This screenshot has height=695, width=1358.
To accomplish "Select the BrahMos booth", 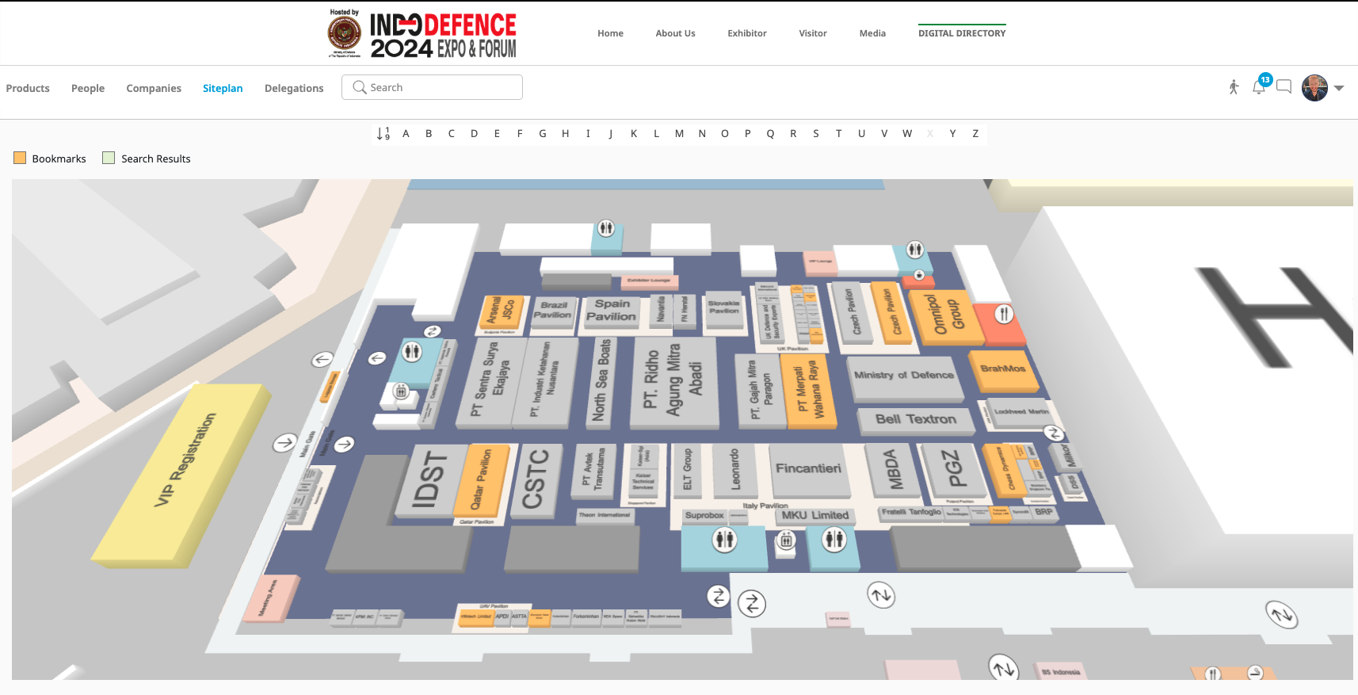I will tap(1004, 369).
